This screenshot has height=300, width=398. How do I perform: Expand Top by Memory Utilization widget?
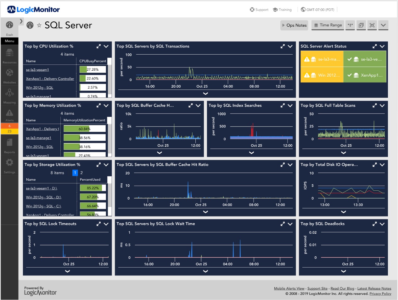(x=98, y=106)
